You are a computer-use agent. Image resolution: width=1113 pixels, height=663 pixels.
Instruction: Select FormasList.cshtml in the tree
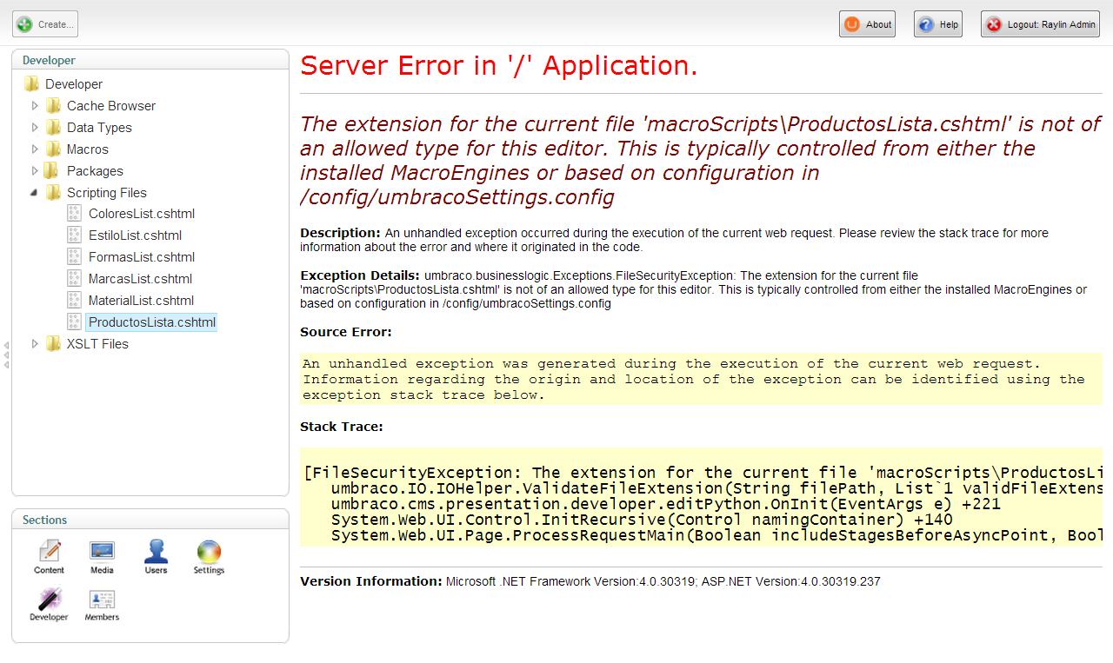(142, 256)
